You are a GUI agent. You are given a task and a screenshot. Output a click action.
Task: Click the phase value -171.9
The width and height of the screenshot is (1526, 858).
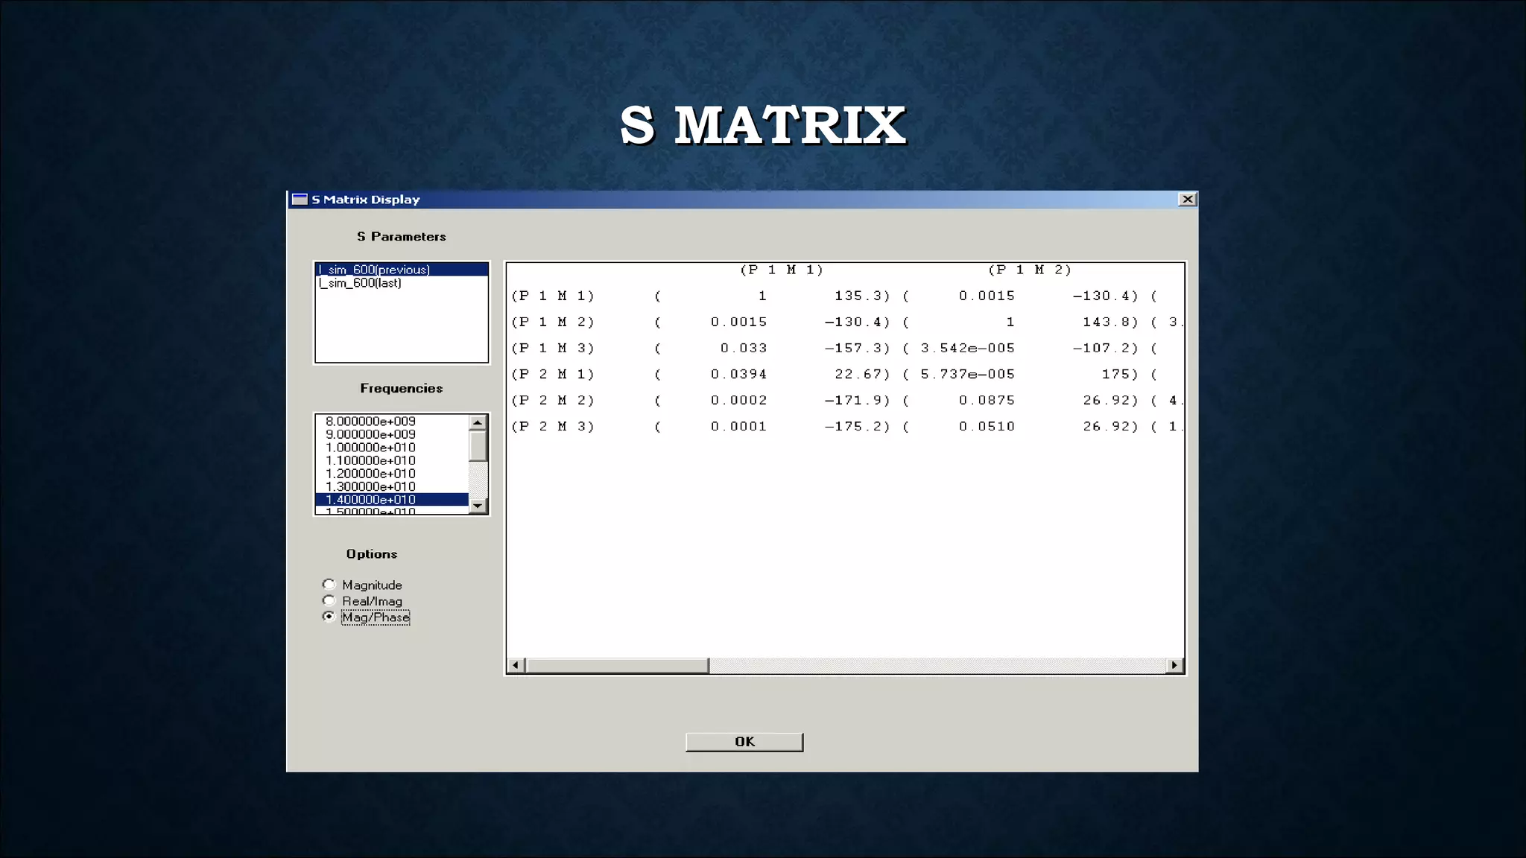point(853,400)
